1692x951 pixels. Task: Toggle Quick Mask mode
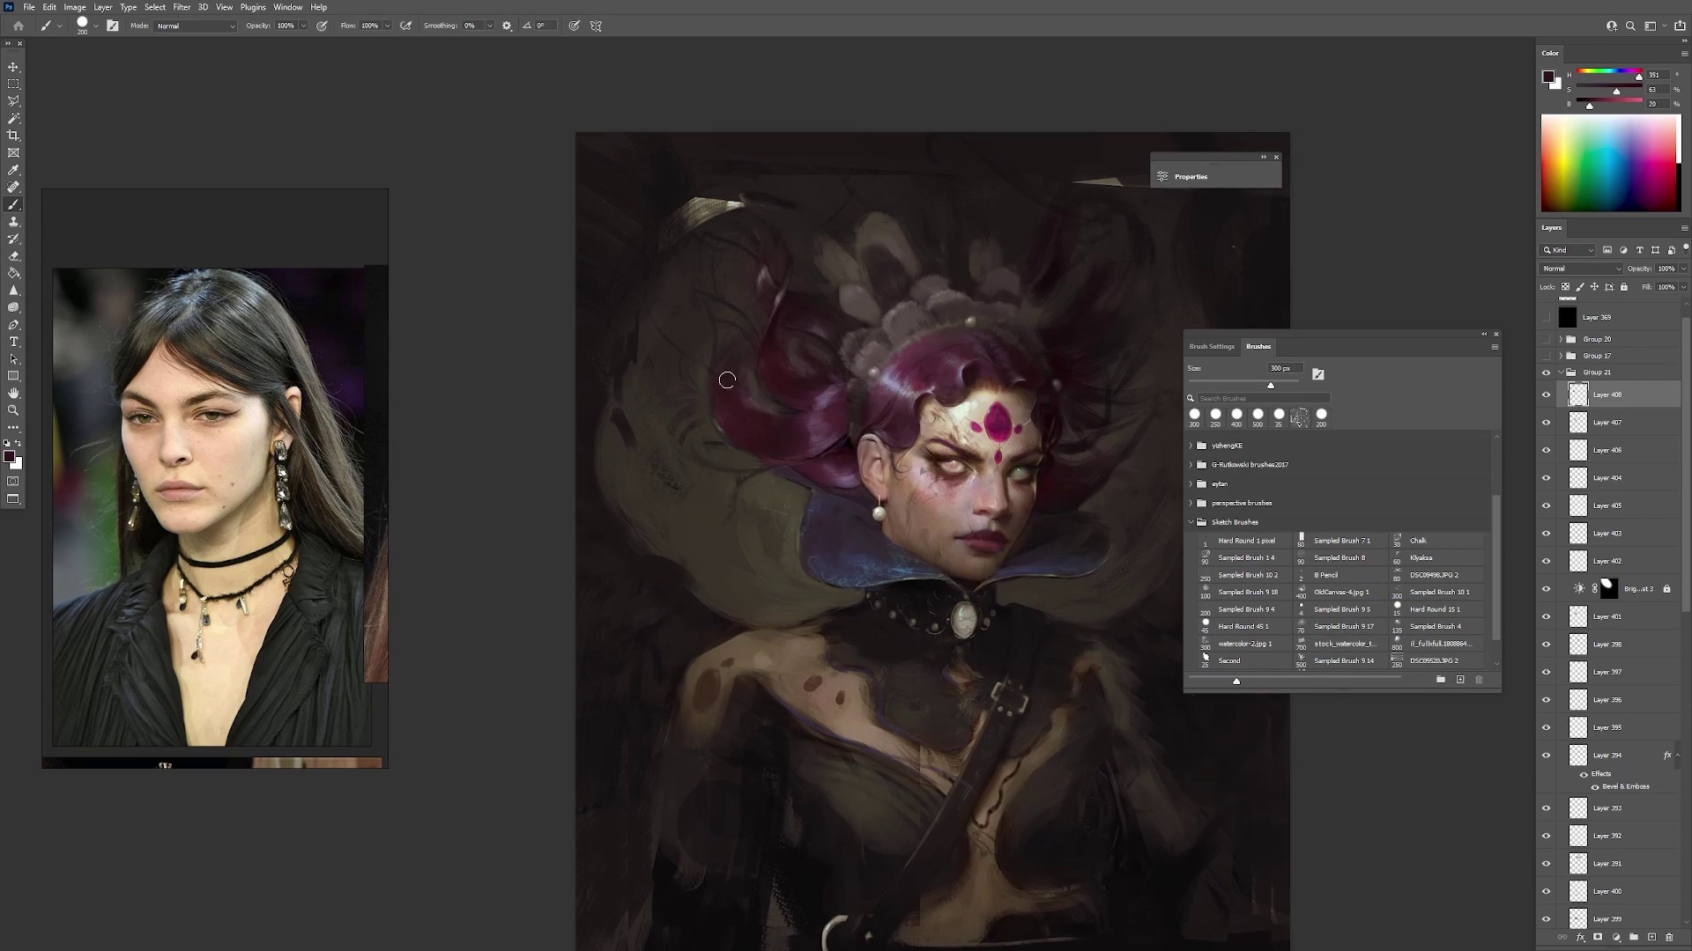pyautogui.click(x=13, y=482)
